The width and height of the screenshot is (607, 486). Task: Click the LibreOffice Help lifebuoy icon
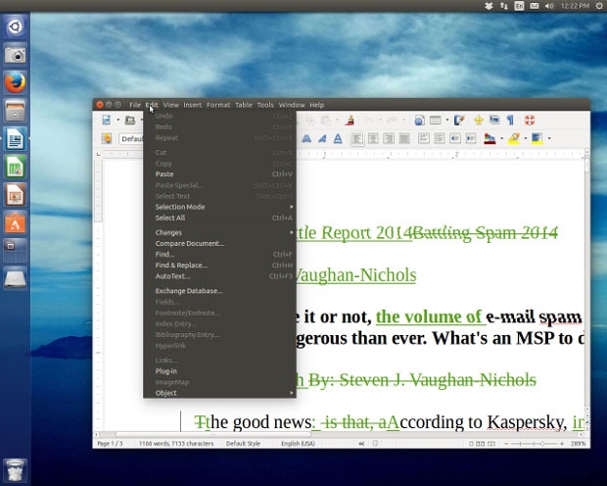[x=530, y=121]
